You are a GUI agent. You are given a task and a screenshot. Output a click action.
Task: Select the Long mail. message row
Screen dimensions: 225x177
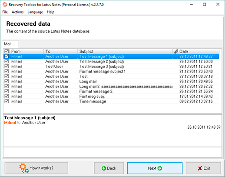coord(111,81)
